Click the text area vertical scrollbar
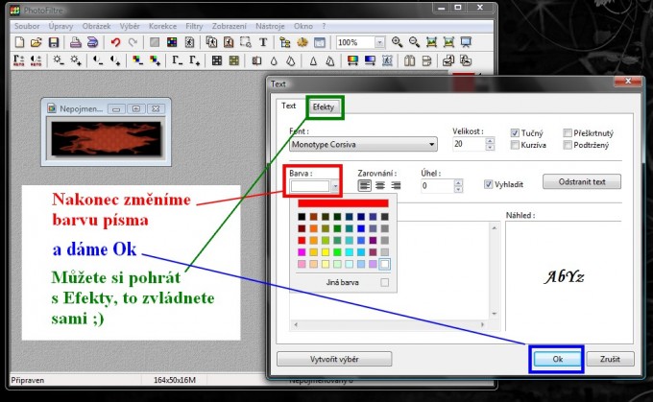653x402 pixels. (x=495, y=271)
